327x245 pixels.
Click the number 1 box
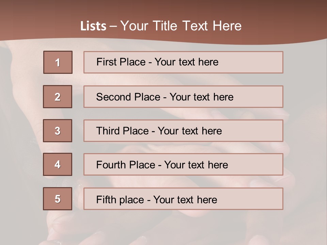click(x=58, y=62)
